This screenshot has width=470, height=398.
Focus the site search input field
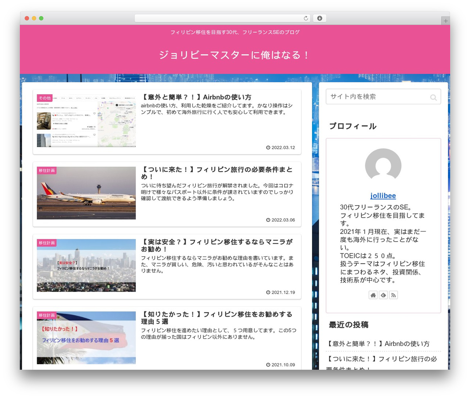(x=383, y=97)
